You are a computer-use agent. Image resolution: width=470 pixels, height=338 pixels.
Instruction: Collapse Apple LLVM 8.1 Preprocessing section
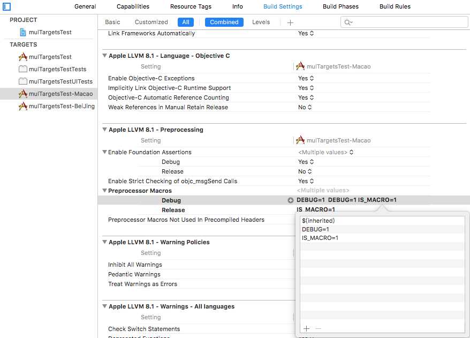[x=104, y=130]
